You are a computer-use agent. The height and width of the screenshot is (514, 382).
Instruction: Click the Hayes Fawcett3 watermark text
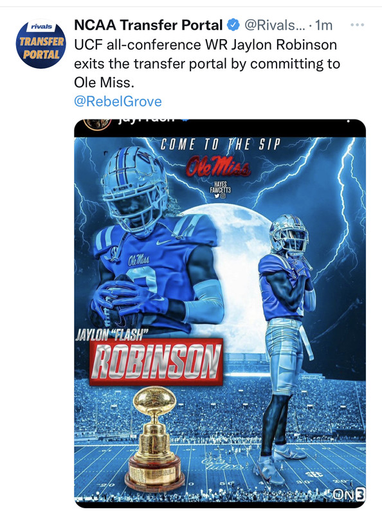tap(220, 187)
